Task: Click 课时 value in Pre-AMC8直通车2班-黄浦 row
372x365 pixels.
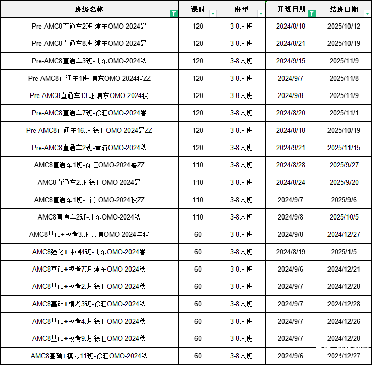Action: 198,148
